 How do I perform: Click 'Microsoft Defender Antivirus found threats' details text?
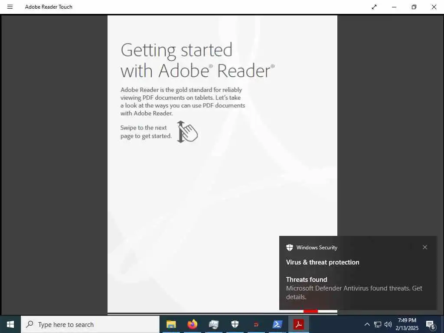pyautogui.click(x=354, y=293)
